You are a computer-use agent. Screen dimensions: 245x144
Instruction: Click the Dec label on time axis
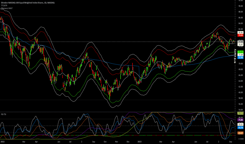pos(128,142)
